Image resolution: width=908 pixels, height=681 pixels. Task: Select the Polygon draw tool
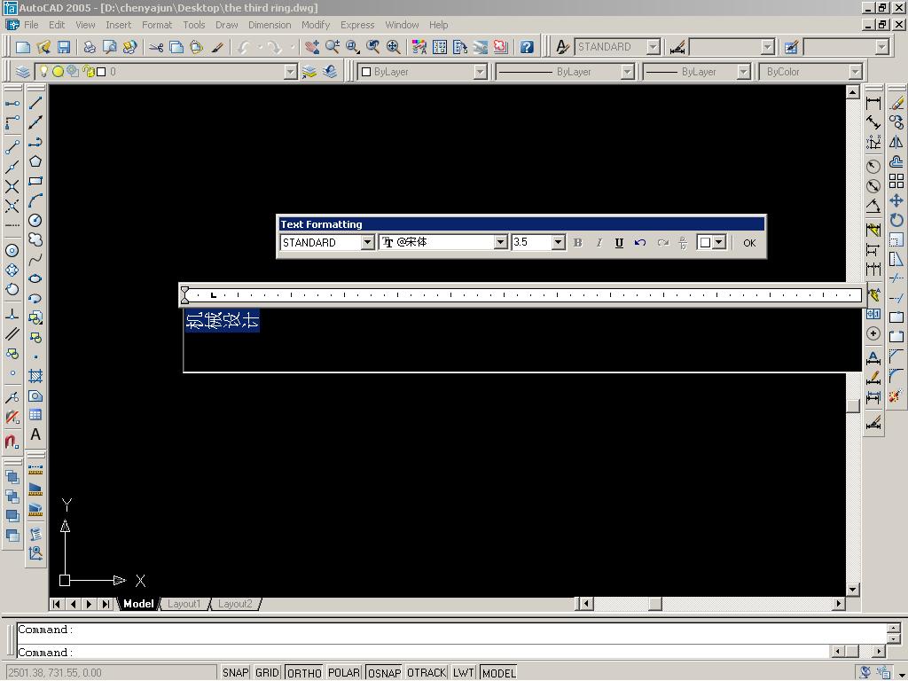click(x=35, y=161)
